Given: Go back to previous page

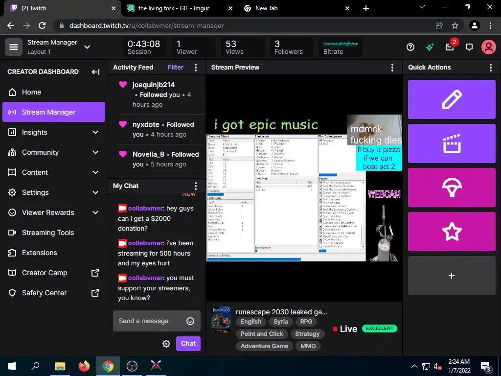Looking at the screenshot, I should pyautogui.click(x=11, y=25).
